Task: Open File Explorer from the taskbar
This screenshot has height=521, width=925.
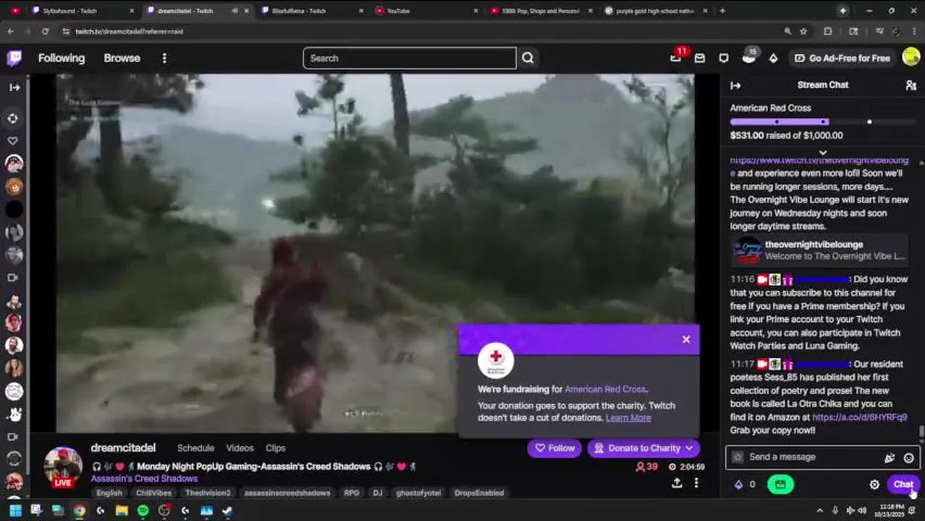Action: point(122,511)
